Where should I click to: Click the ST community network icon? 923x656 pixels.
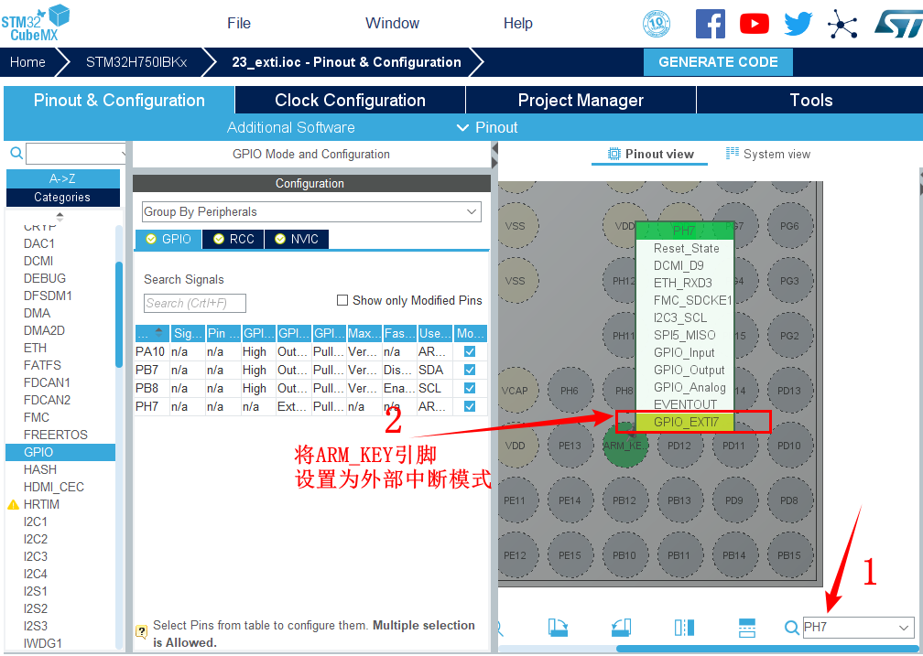click(x=842, y=24)
